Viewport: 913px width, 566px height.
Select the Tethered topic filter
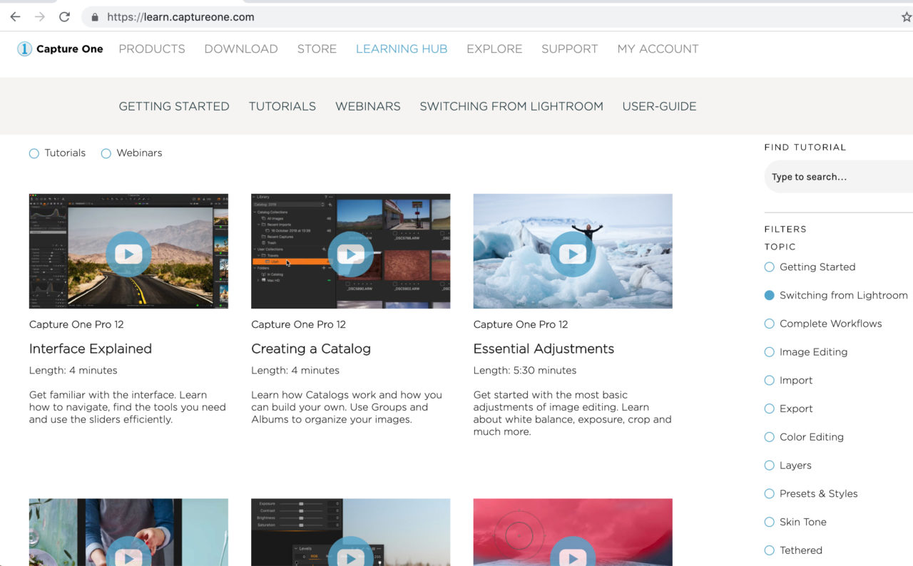click(769, 550)
